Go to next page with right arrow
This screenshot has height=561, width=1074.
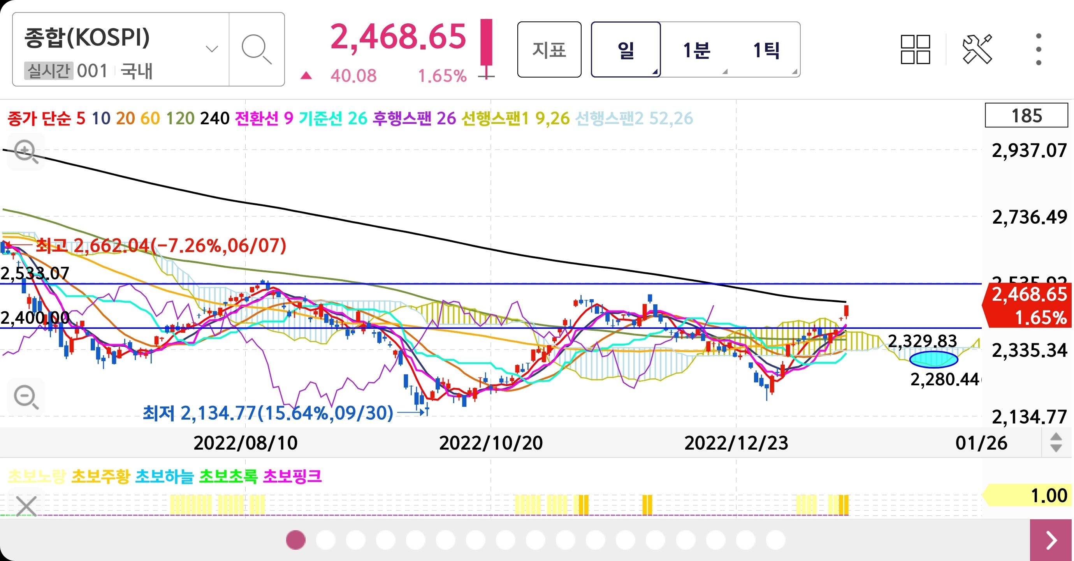point(1051,540)
